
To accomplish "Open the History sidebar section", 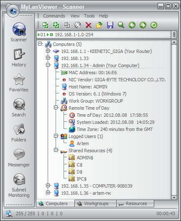I will pos(19,58).
